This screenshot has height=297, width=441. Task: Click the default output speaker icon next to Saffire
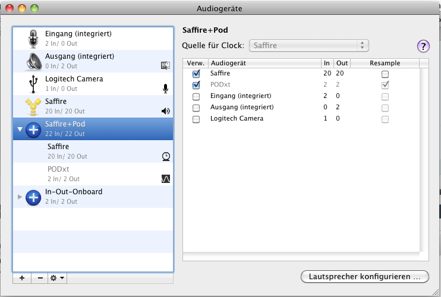[x=166, y=111]
